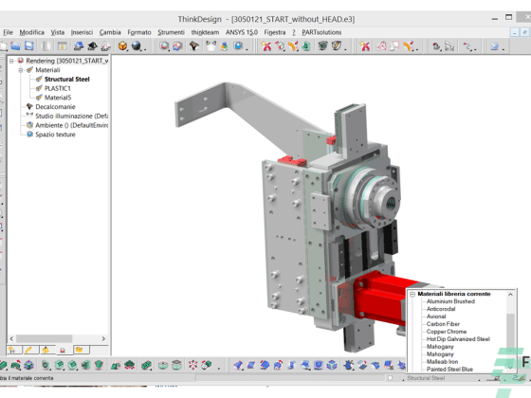Click the magnifier zoom icon in the top toolbar
Viewport: 531px width, 398px height.
tap(164, 46)
